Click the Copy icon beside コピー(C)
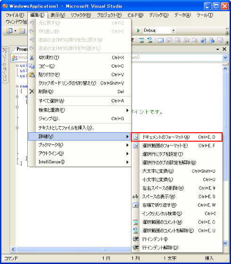 coord(32,66)
